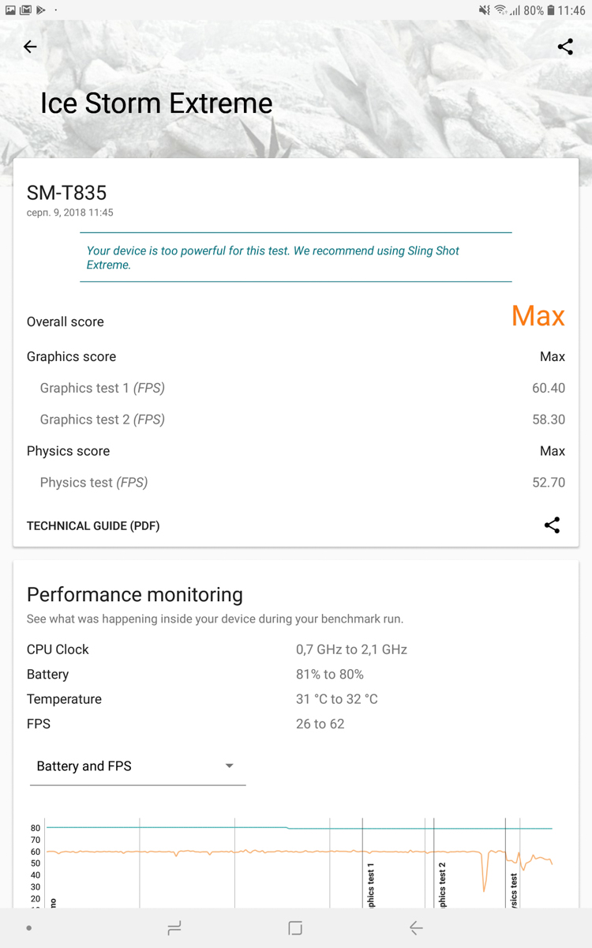Image resolution: width=592 pixels, height=948 pixels.
Task: Tap the Gmail notification icon
Action: click(26, 9)
